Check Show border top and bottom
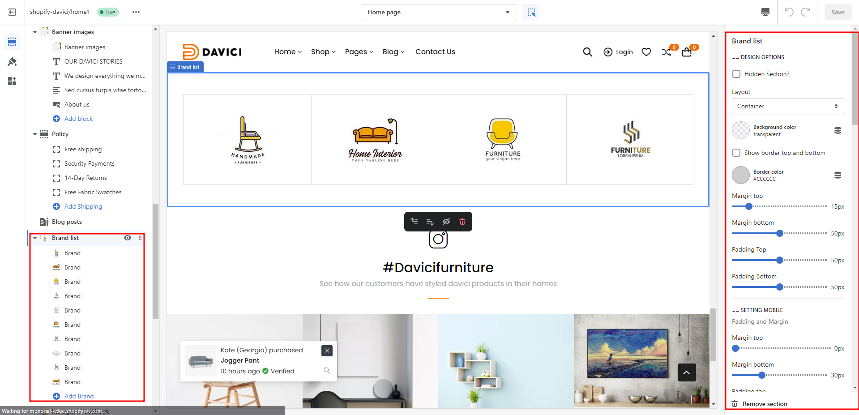 736,153
